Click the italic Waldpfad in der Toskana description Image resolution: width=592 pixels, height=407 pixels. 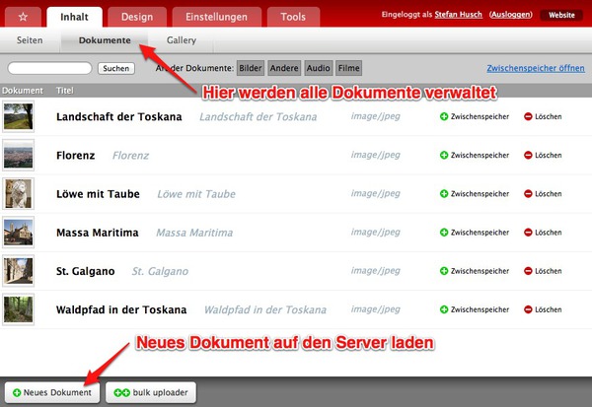click(x=265, y=309)
